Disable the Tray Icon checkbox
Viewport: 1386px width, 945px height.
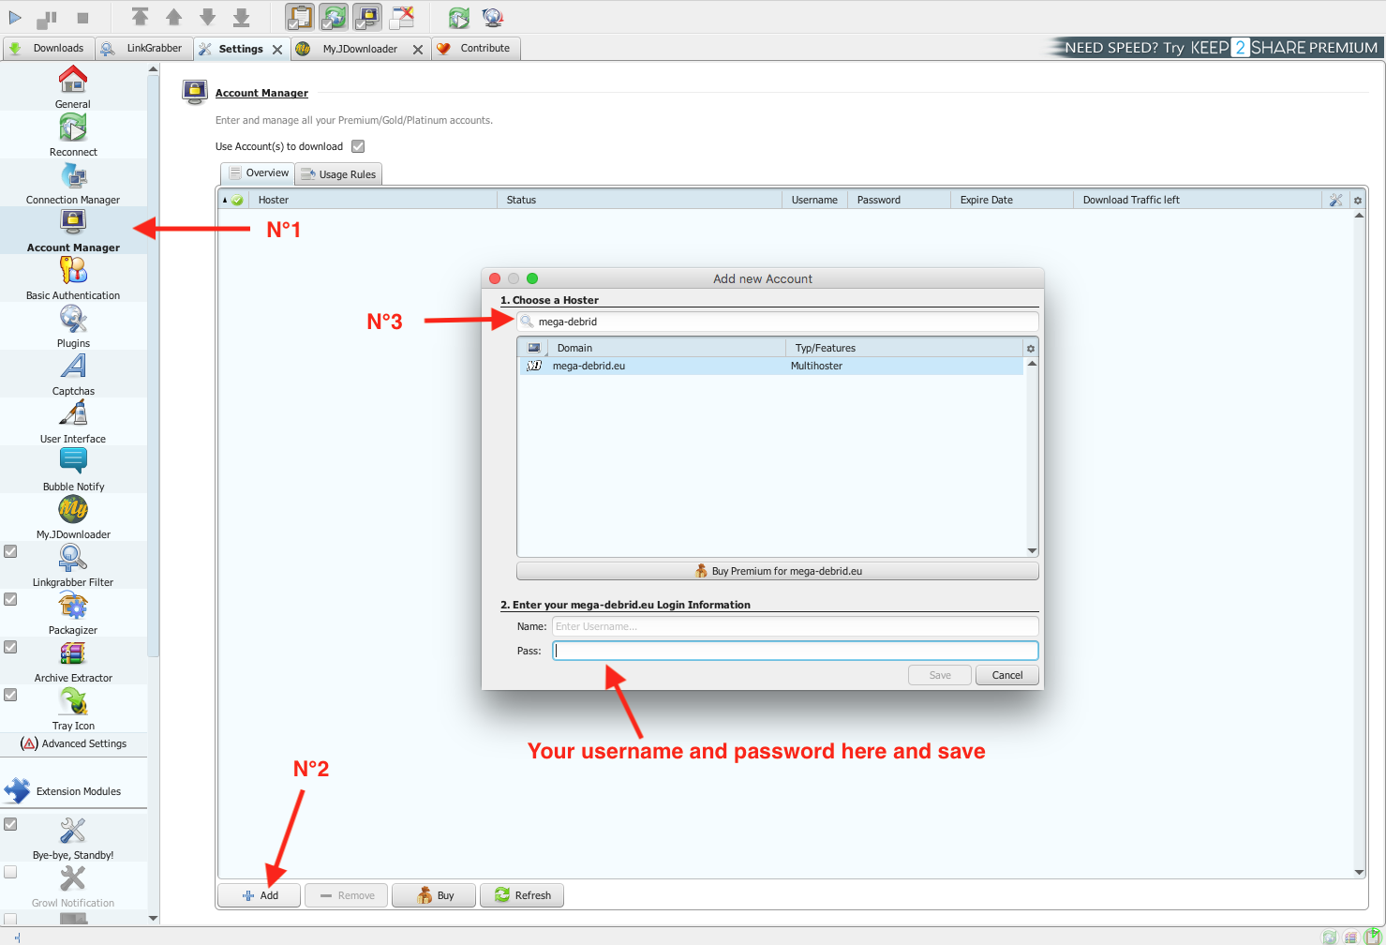(10, 695)
